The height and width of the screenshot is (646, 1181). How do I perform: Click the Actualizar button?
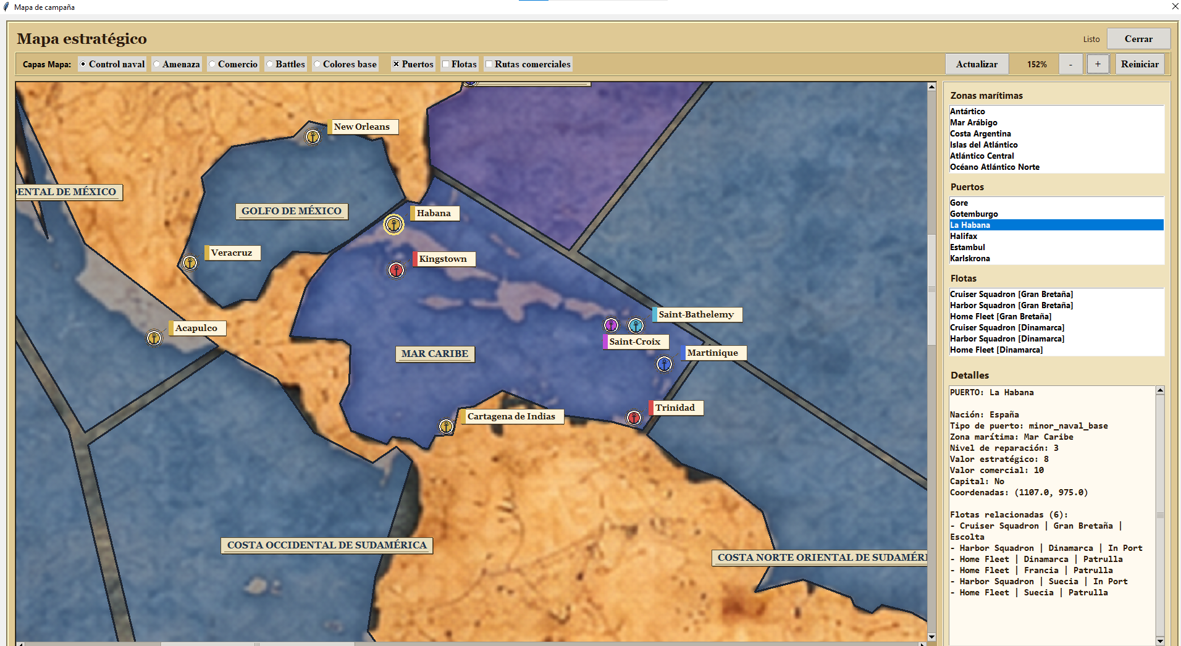click(x=977, y=64)
